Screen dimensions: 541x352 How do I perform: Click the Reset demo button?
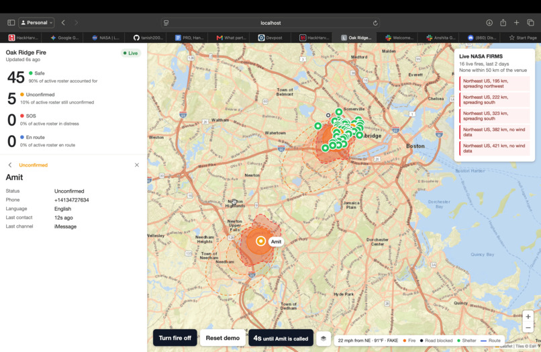[223, 338]
